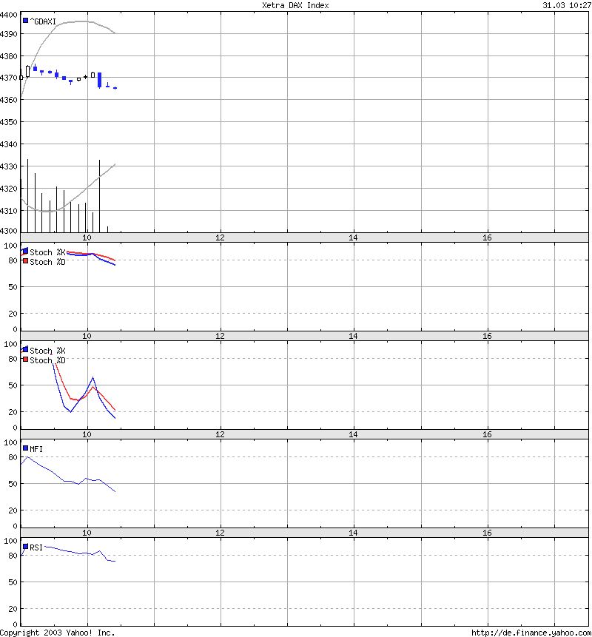Click the 4300 price axis value
The width and height of the screenshot is (592, 637).
(x=9, y=231)
